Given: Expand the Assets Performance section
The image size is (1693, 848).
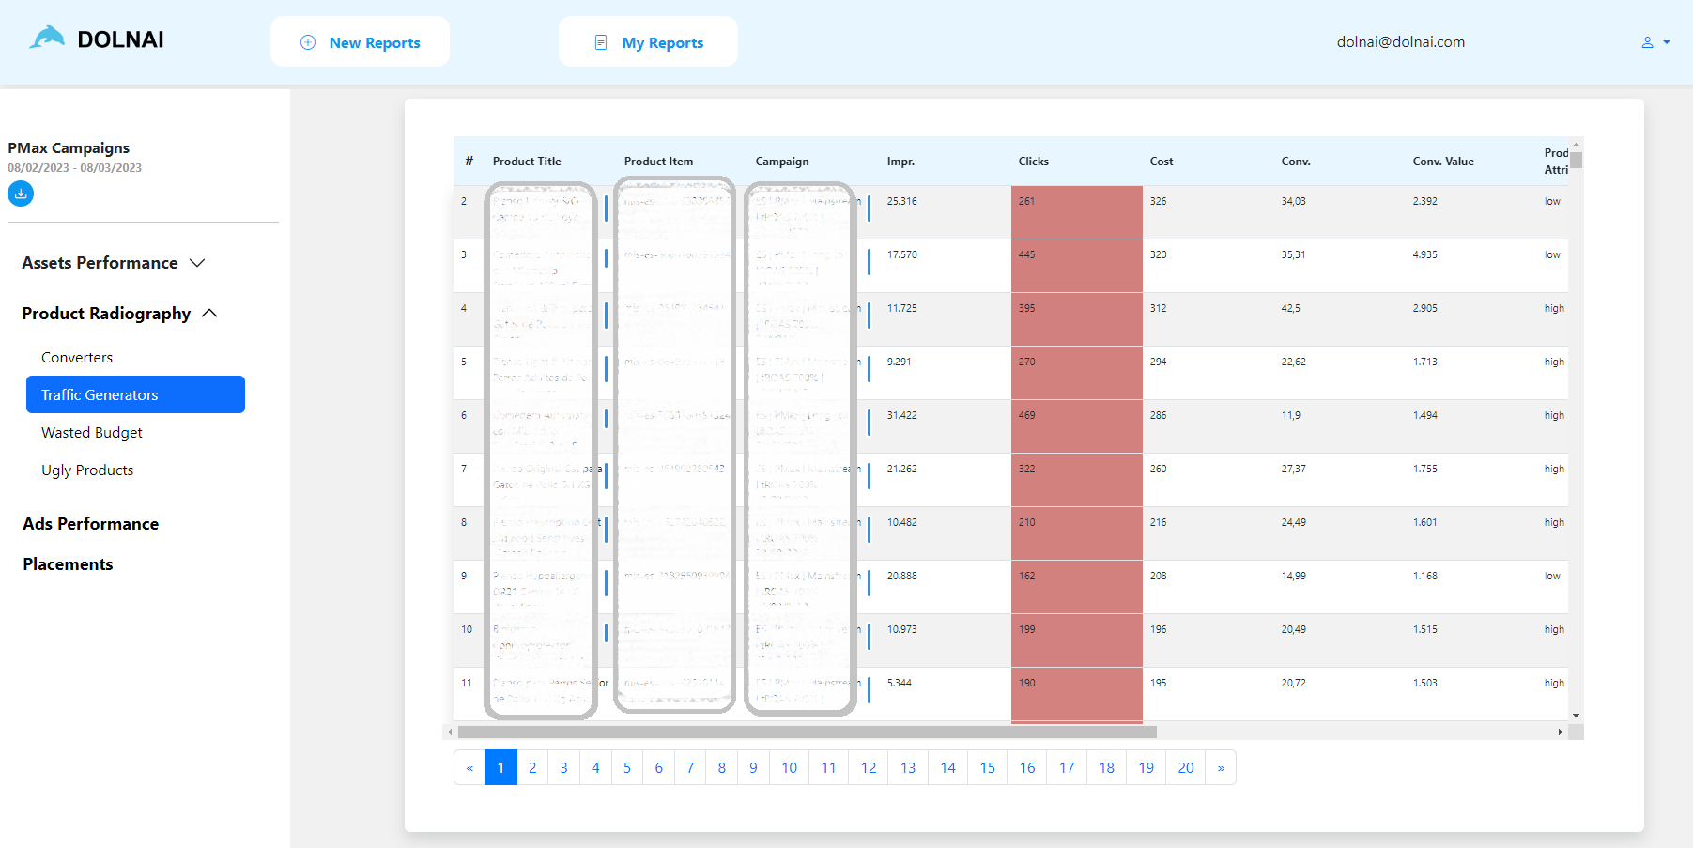Looking at the screenshot, I should 197,263.
